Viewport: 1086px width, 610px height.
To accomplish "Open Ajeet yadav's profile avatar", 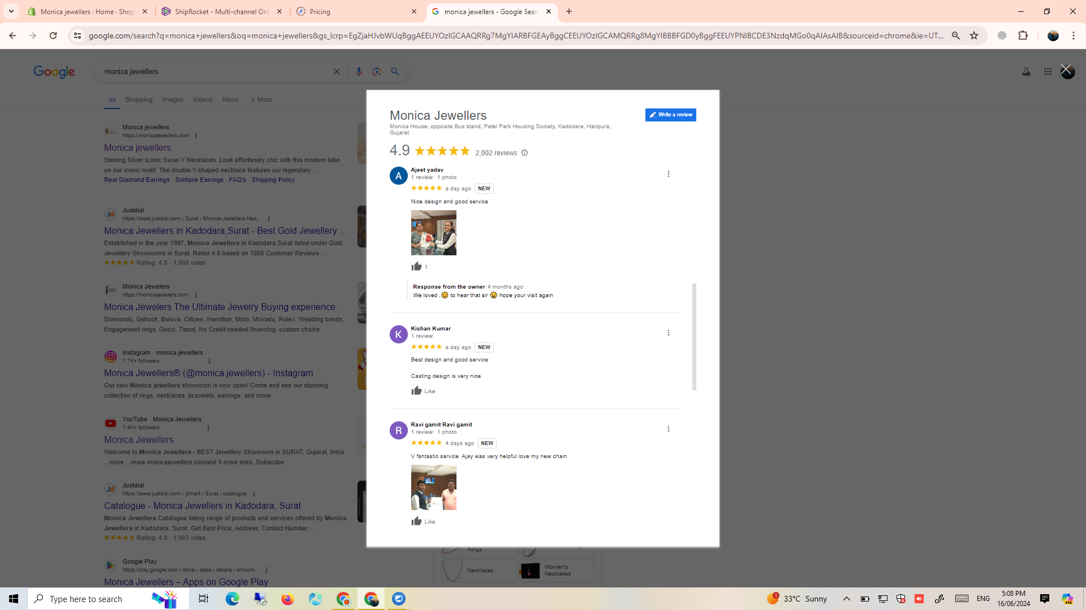I will pyautogui.click(x=398, y=176).
